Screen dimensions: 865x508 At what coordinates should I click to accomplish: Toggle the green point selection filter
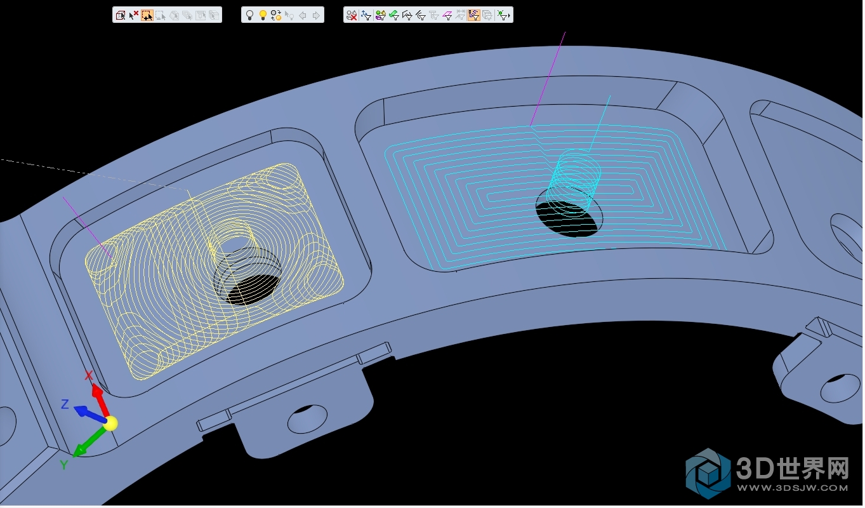click(502, 15)
